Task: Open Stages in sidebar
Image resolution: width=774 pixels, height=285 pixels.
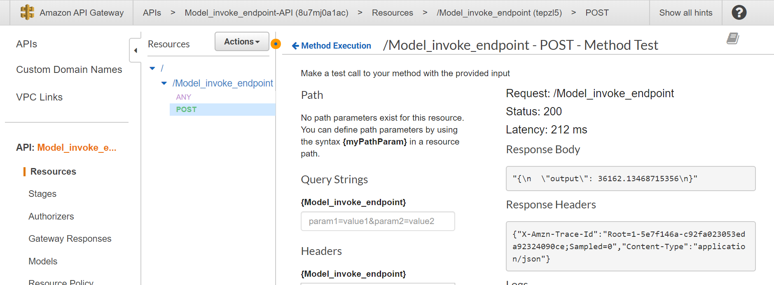Action: click(42, 194)
